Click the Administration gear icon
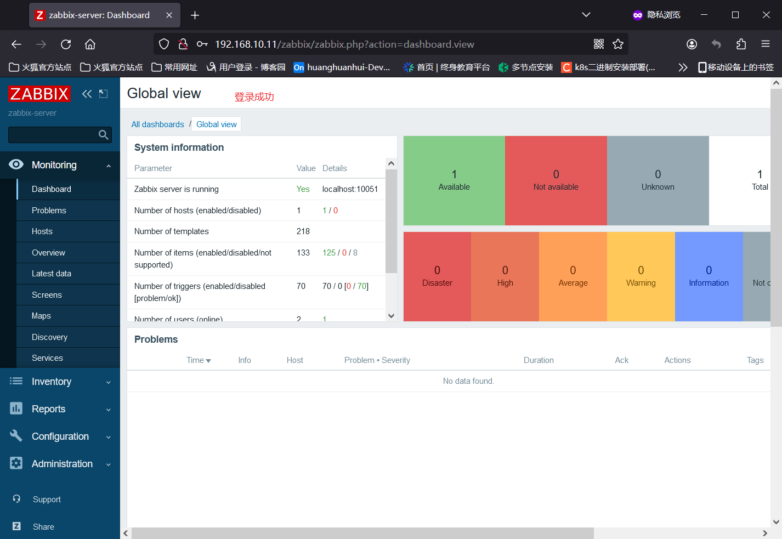The width and height of the screenshot is (782, 539). click(16, 463)
